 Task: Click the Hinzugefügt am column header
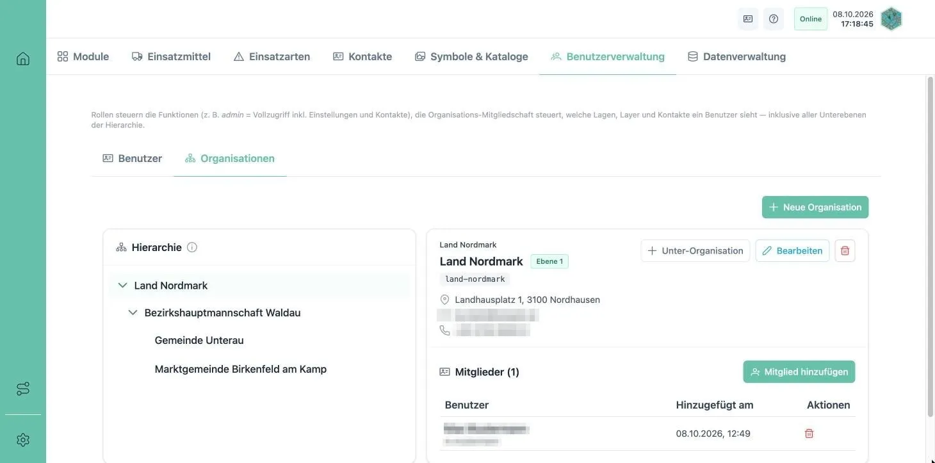click(x=715, y=405)
